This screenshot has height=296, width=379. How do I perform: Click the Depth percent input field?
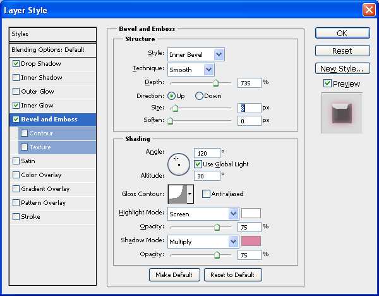point(250,83)
